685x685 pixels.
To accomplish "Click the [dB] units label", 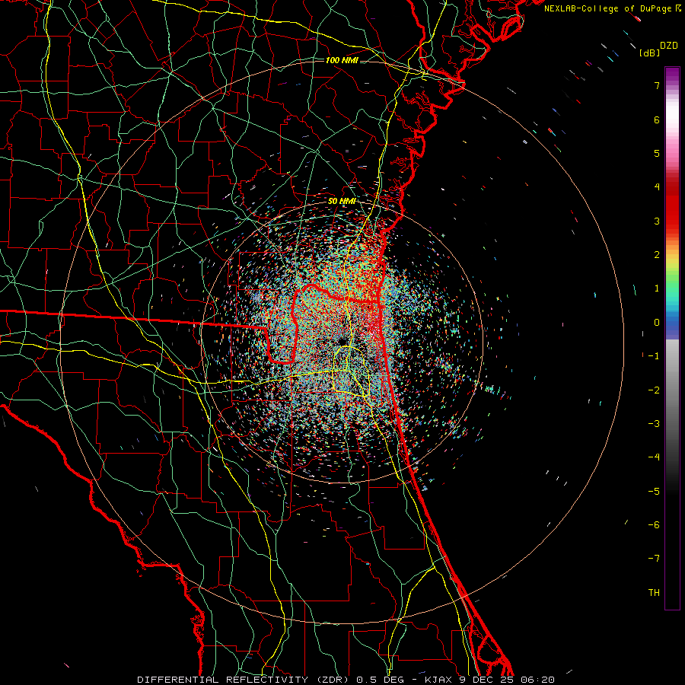I will [650, 53].
